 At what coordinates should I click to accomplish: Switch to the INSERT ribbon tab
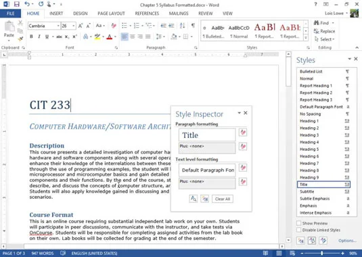(x=56, y=14)
